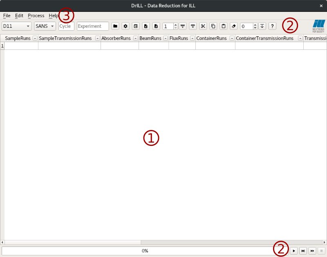Click the fast-forward process all button
This screenshot has width=327, height=257.
[x=312, y=250]
